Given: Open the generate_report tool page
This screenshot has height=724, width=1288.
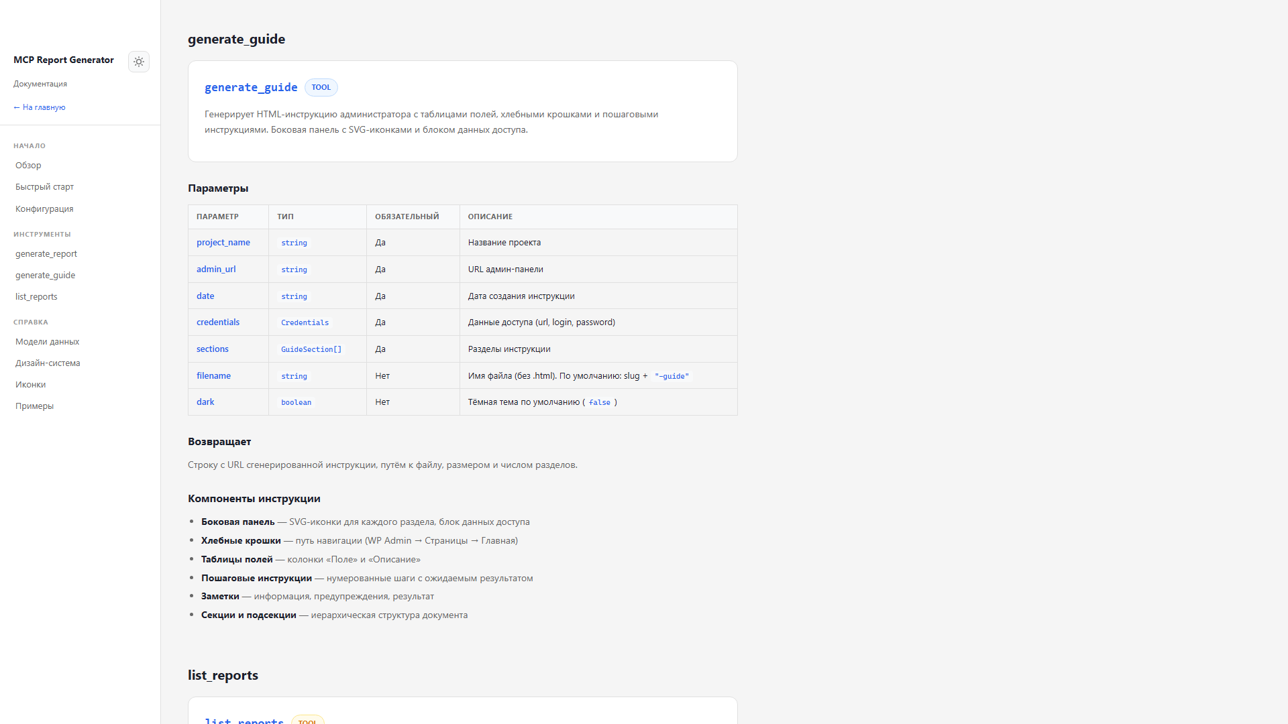Looking at the screenshot, I should click(x=46, y=253).
